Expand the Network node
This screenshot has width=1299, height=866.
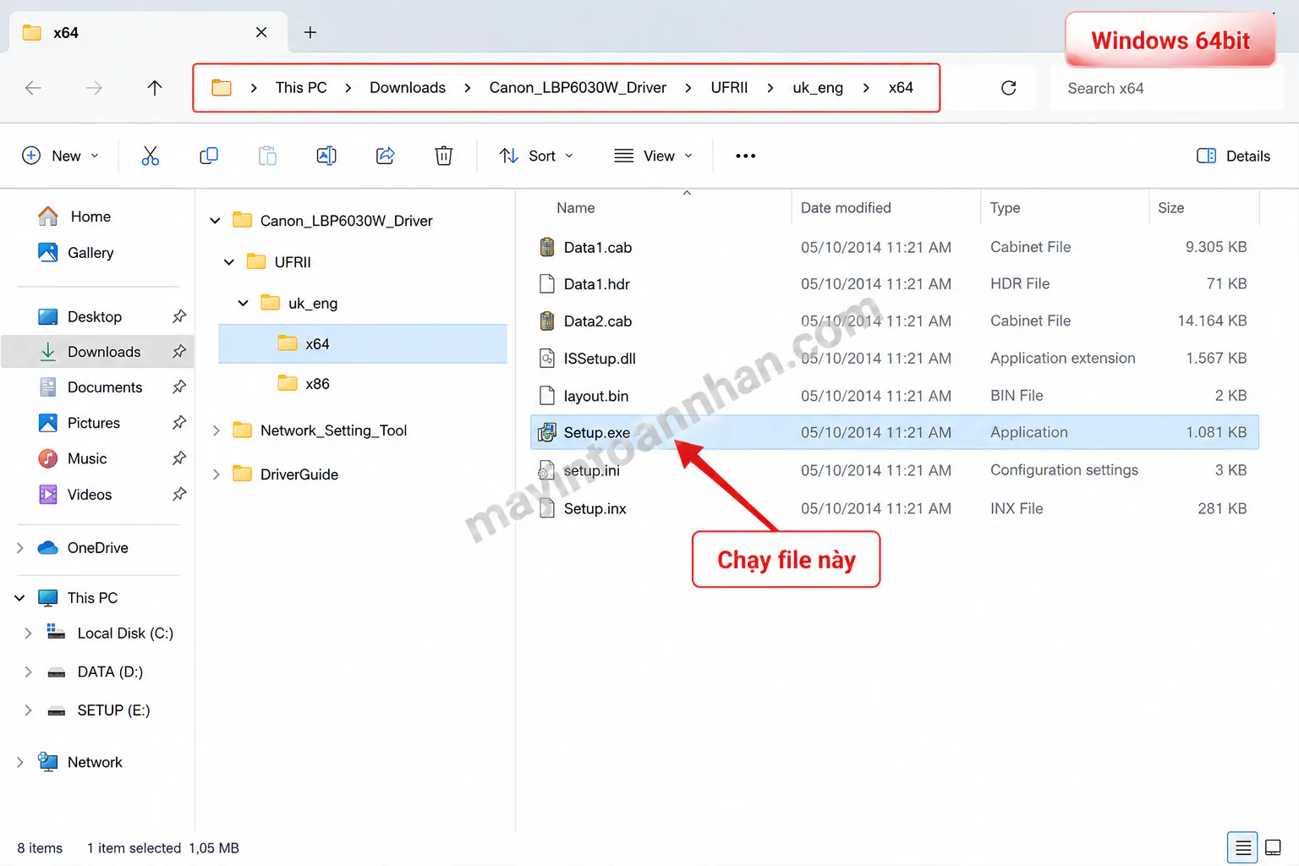pyautogui.click(x=20, y=762)
